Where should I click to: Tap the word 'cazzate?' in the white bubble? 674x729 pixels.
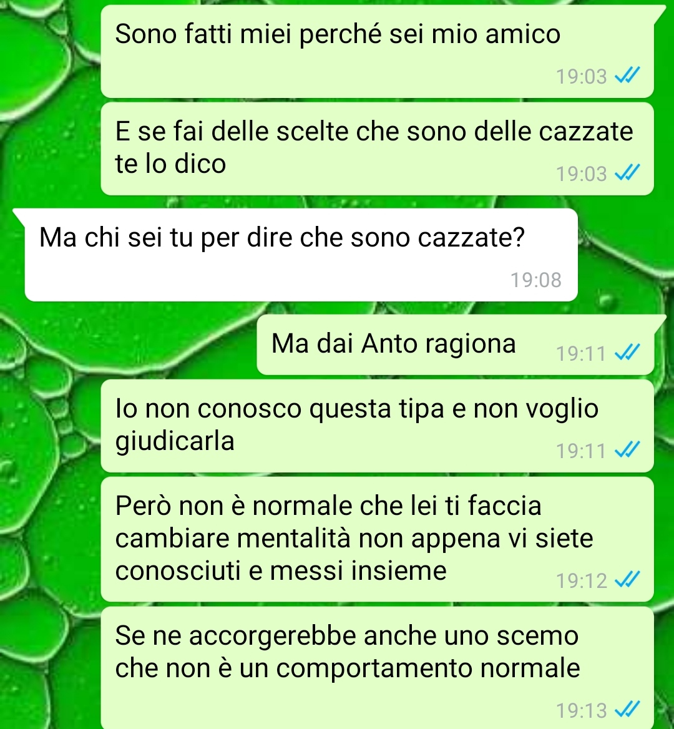tap(471, 237)
